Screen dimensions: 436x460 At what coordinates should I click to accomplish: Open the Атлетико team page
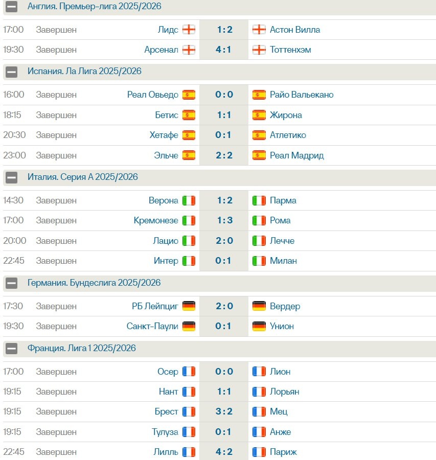click(x=288, y=135)
